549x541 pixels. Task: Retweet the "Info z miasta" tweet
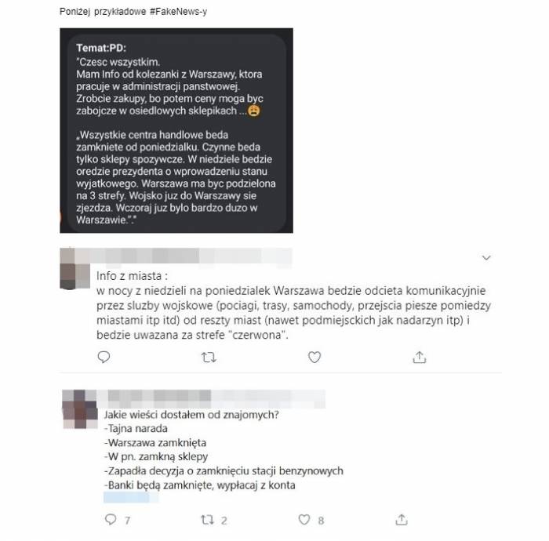209,358
